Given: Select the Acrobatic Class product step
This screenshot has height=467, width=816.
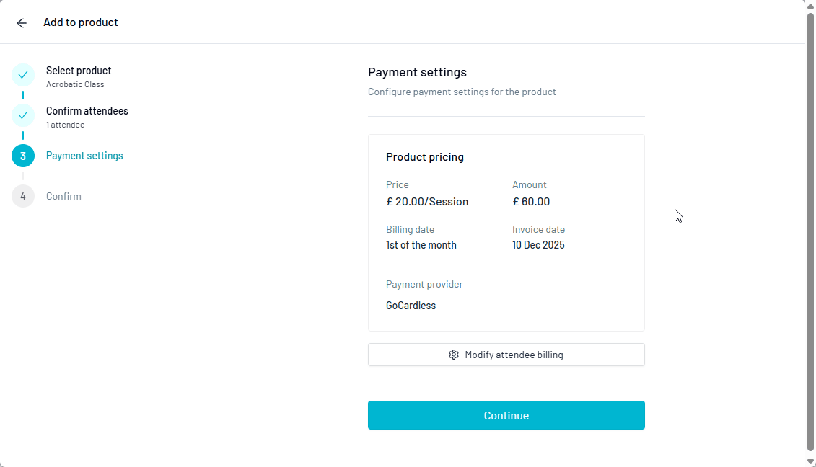Looking at the screenshot, I should point(78,70).
